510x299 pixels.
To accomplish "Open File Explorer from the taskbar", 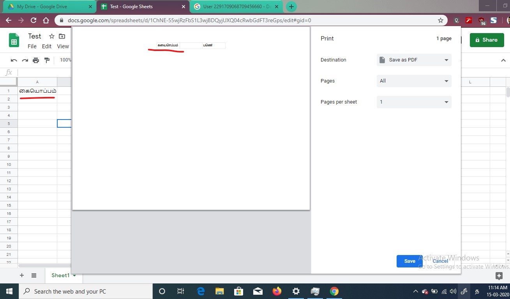I will click(x=220, y=291).
